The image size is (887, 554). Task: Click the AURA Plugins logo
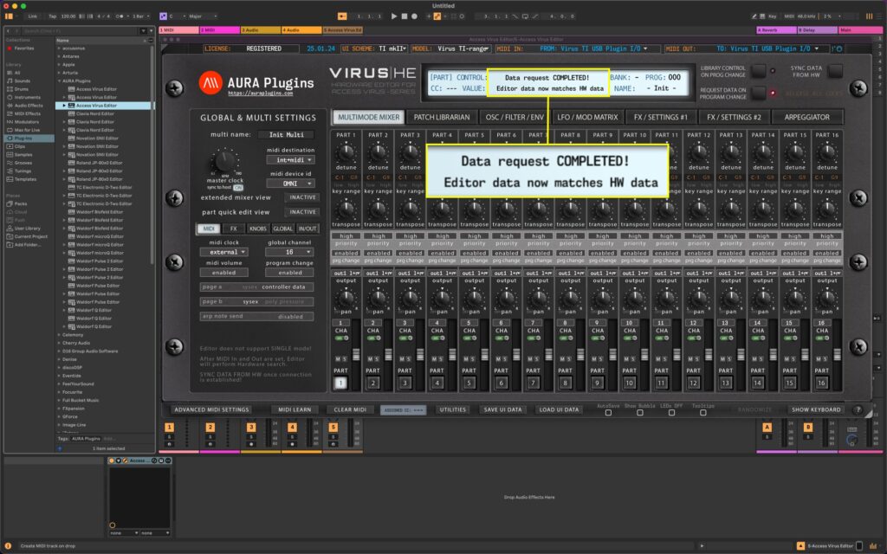[210, 83]
